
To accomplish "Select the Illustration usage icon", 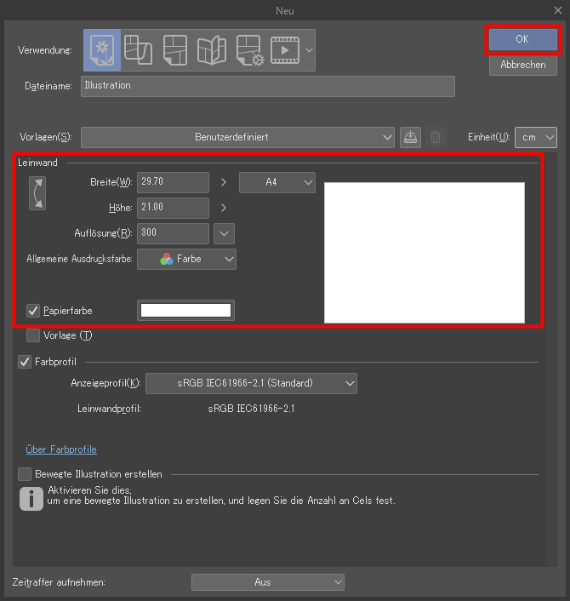I will pyautogui.click(x=102, y=50).
